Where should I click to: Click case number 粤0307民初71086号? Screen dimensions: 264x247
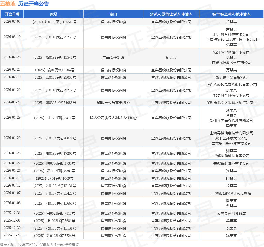point(55,103)
